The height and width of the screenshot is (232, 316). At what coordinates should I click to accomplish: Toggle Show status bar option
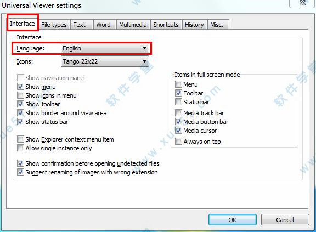tap(20, 122)
